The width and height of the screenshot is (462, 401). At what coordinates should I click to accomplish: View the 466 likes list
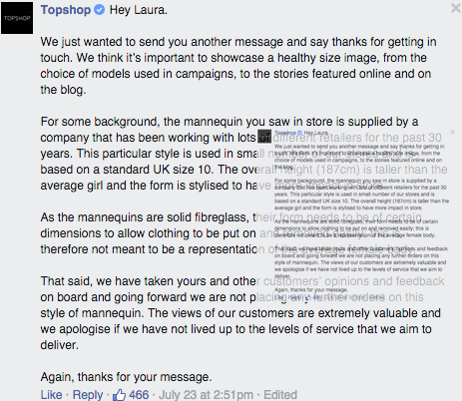[139, 395]
